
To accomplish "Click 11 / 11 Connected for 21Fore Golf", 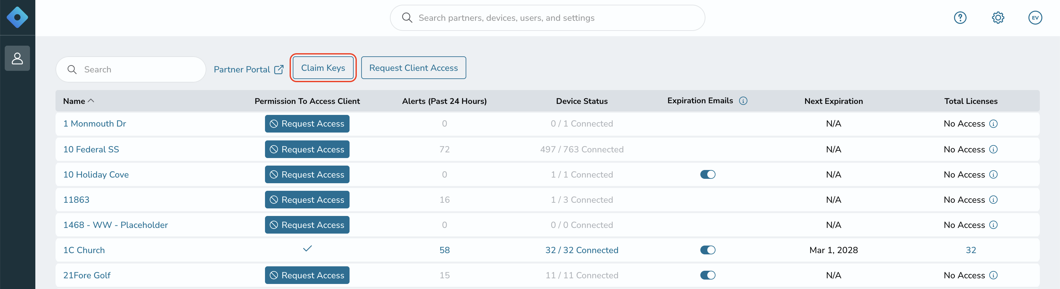I will coord(582,275).
